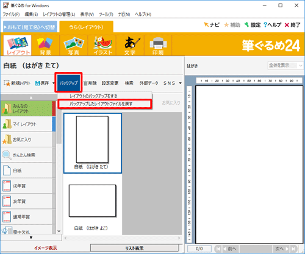Screen dimensions: 305x254
Task: Click the category scrollbar down chevron
Action: coord(59,231)
